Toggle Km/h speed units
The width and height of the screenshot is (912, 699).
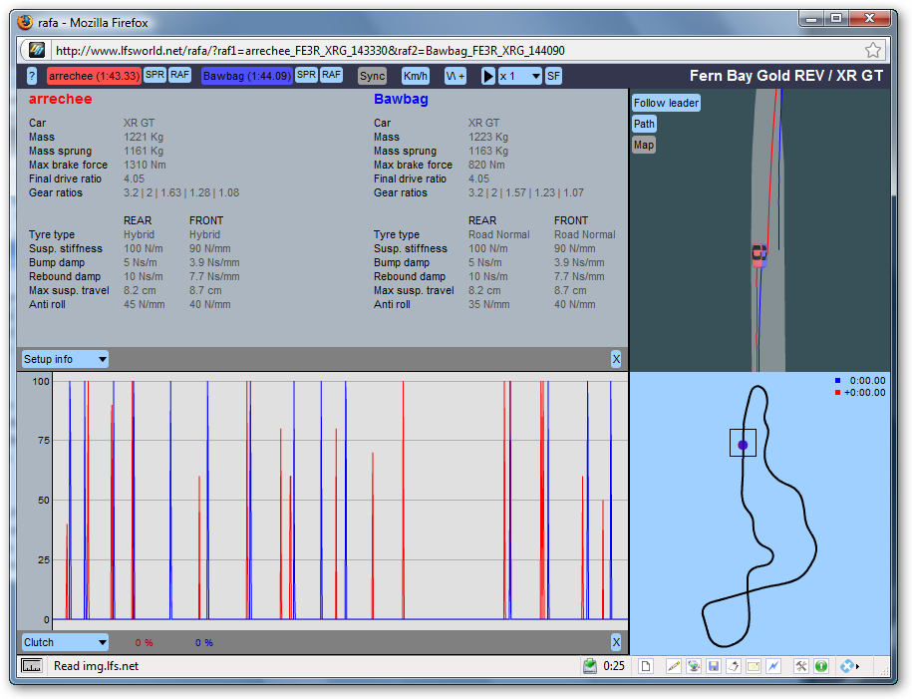click(x=416, y=76)
